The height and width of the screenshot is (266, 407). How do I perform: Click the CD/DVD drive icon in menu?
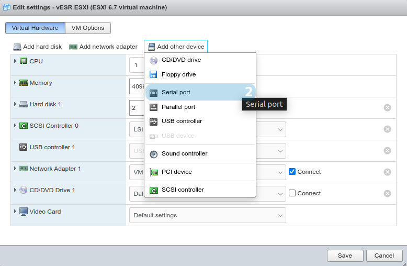153,60
